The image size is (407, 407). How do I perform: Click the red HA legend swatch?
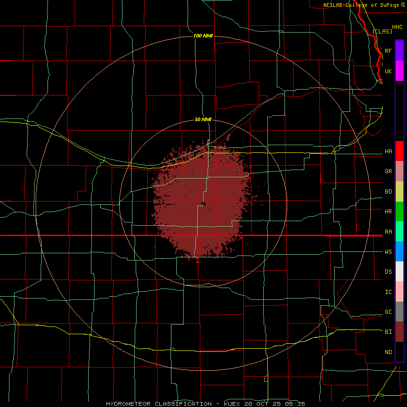click(x=399, y=151)
